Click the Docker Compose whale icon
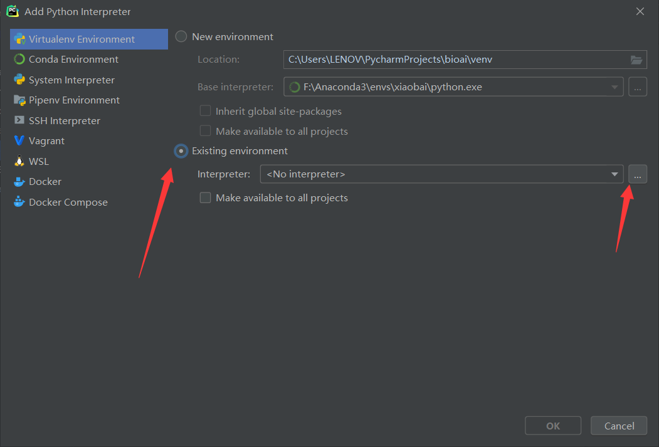Viewport: 659px width, 447px height. 19,202
